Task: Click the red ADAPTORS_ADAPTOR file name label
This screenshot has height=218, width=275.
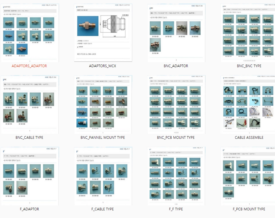Action: [29, 66]
